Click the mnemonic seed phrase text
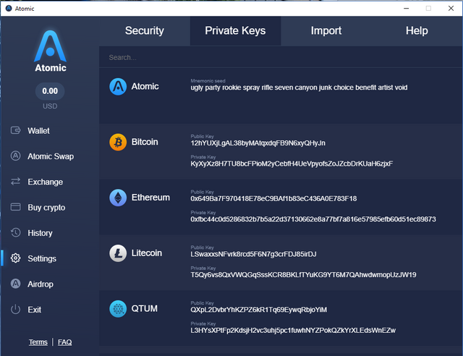 point(299,88)
